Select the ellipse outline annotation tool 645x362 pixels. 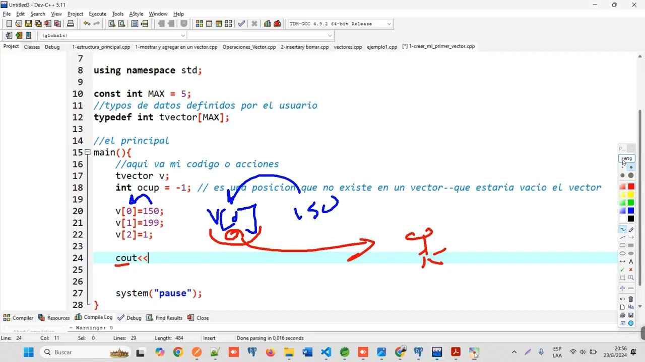(622, 253)
